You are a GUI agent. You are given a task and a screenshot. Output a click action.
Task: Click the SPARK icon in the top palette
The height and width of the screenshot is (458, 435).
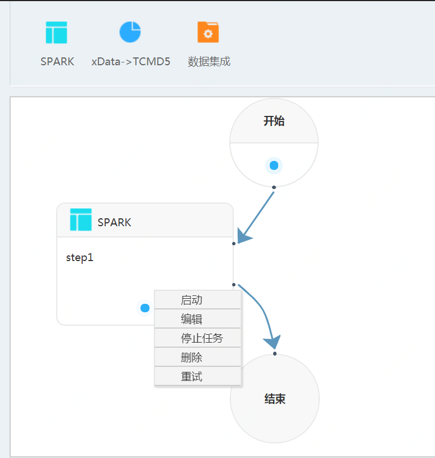click(x=56, y=33)
